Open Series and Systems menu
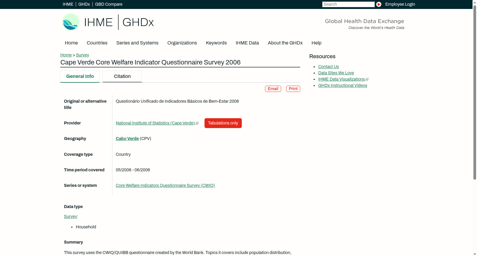The image size is (477, 257). 137,43
